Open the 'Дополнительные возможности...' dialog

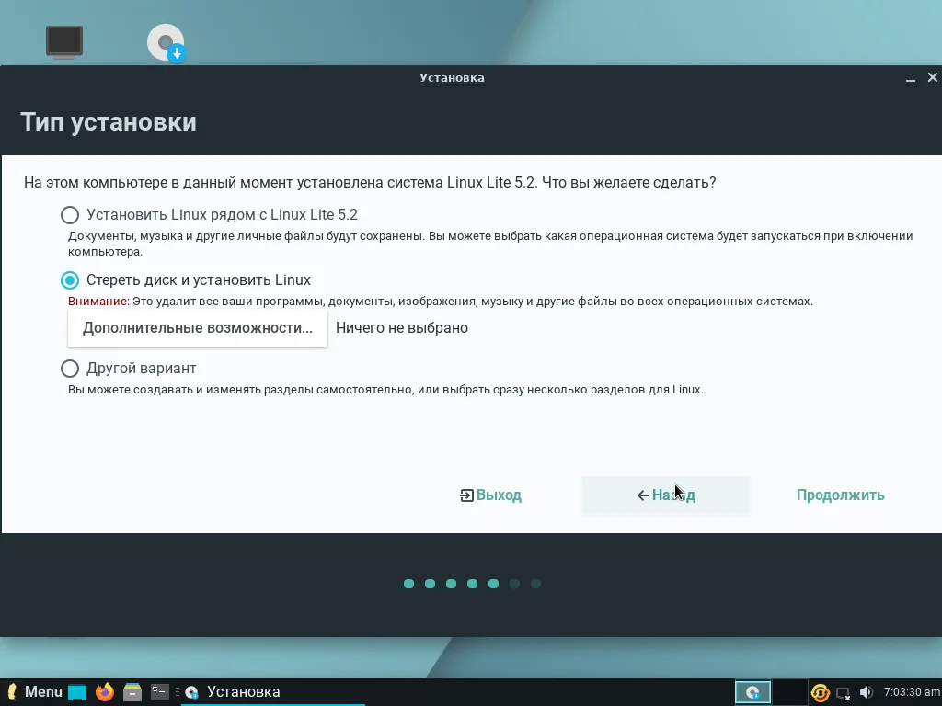[x=197, y=327]
